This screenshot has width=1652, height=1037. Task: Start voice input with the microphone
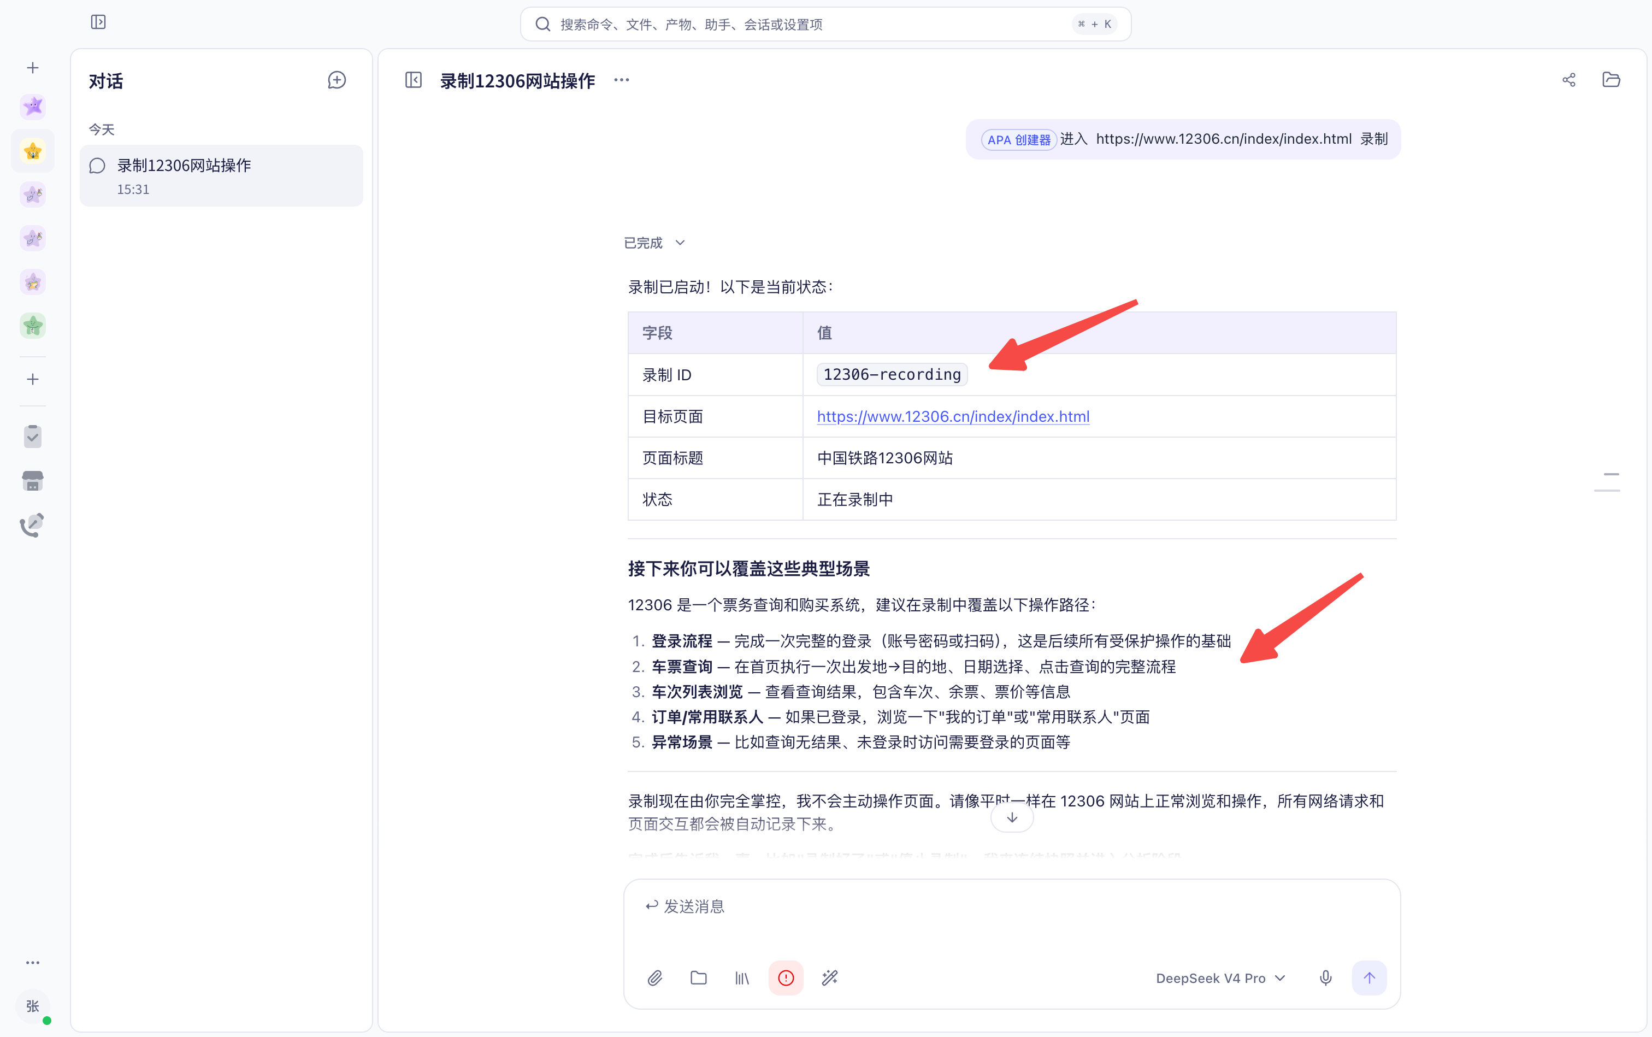click(x=1325, y=978)
